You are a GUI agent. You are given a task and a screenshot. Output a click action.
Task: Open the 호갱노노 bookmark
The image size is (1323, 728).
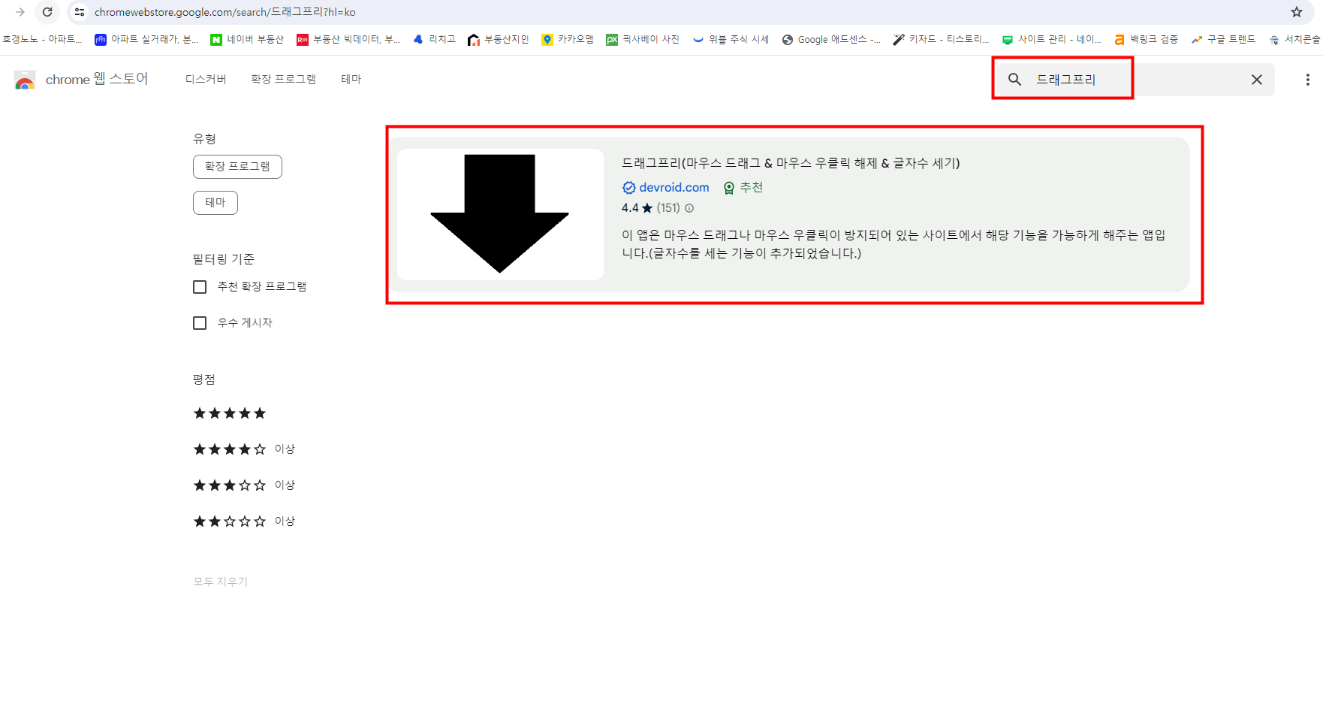42,39
